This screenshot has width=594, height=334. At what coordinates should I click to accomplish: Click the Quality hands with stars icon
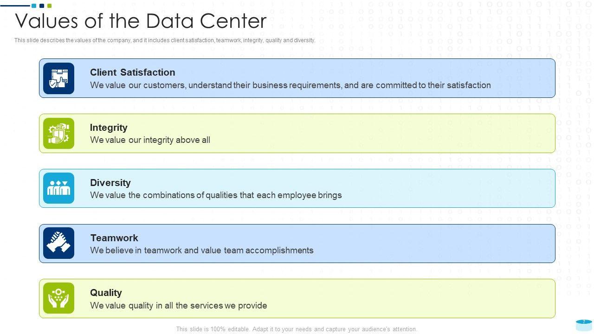(58, 298)
